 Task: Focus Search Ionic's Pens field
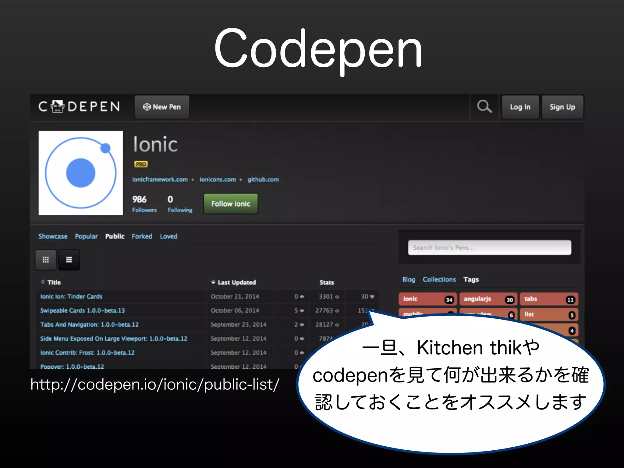[x=490, y=247]
